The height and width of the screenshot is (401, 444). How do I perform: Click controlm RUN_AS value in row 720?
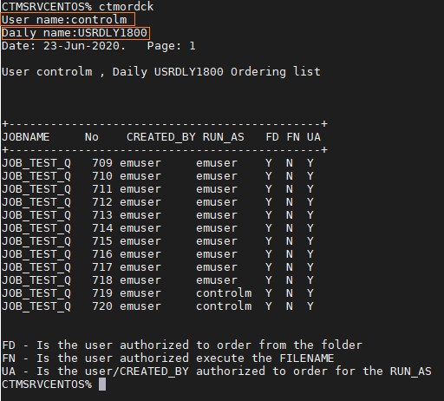point(224,306)
